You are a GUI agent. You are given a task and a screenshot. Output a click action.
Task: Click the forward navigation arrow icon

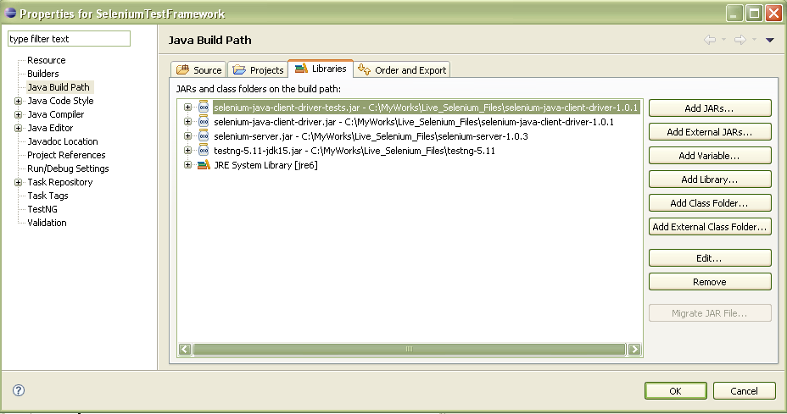pos(740,40)
